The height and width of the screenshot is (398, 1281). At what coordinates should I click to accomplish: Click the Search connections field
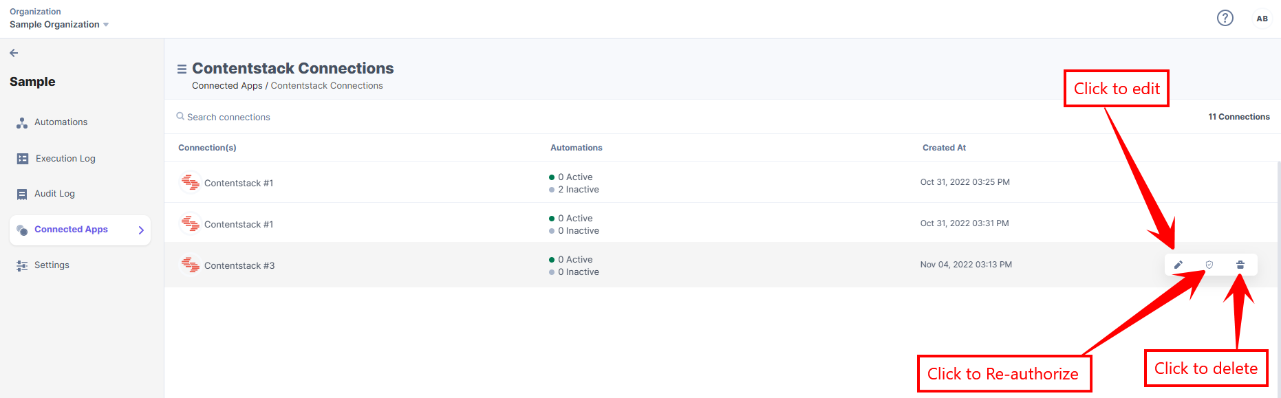point(228,118)
